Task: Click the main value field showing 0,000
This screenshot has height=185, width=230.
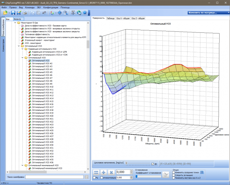Action: pos(123,172)
